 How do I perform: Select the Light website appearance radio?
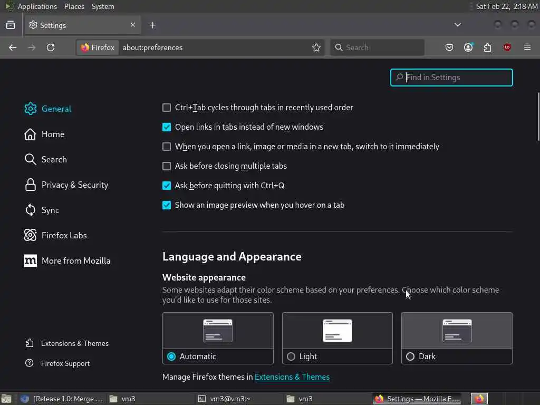point(291,356)
